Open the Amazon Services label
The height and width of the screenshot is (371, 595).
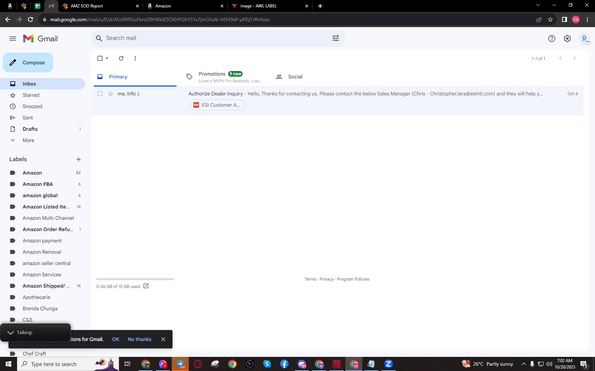pyautogui.click(x=42, y=275)
